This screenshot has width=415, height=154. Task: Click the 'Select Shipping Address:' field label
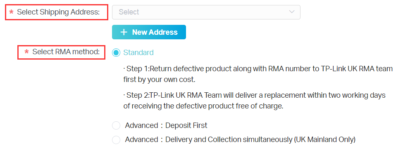59,12
